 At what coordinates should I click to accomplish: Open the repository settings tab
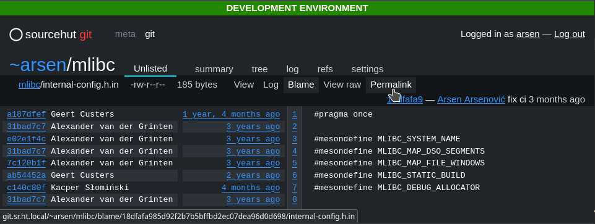(367, 69)
